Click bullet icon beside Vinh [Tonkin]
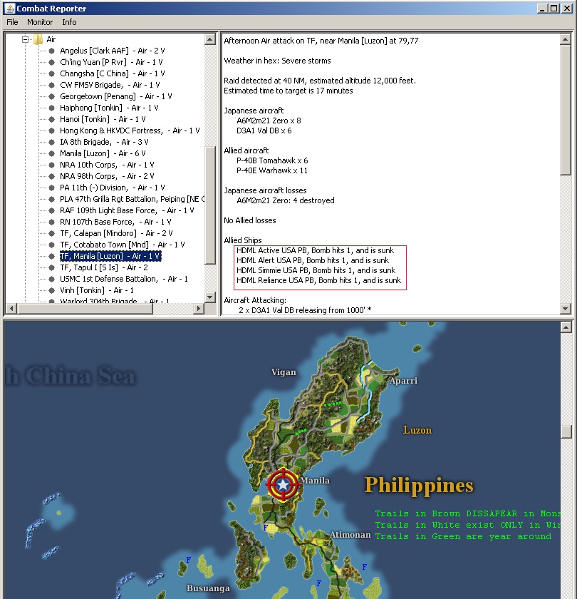Screen dimensions: 577x599 pos(51,291)
